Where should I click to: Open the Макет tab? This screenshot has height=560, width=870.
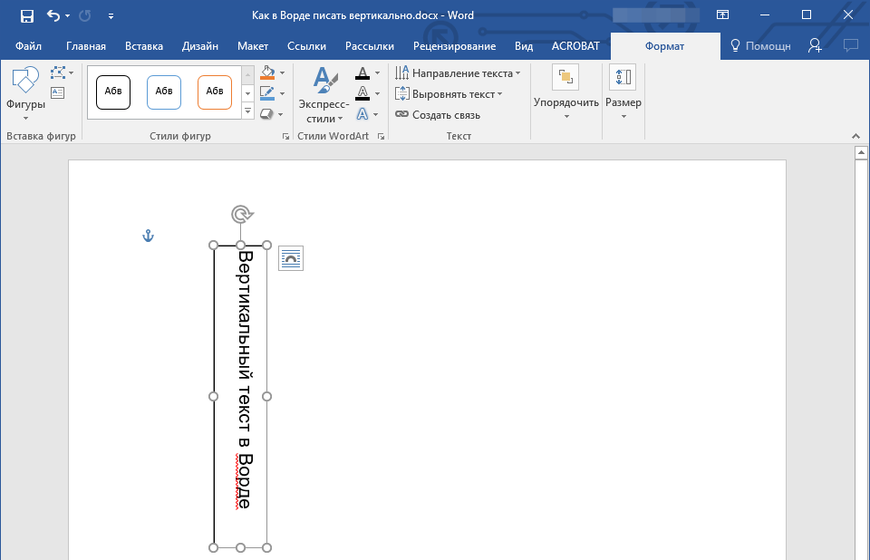(253, 46)
